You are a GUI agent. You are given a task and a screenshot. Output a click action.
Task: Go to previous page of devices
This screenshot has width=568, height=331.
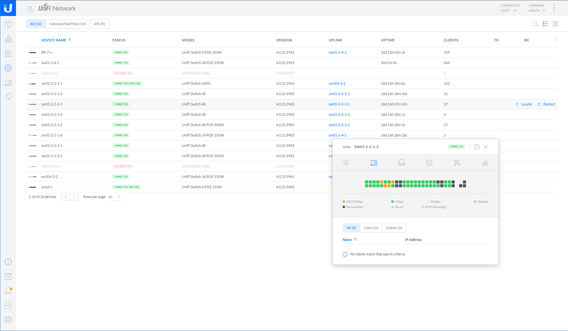(65, 197)
